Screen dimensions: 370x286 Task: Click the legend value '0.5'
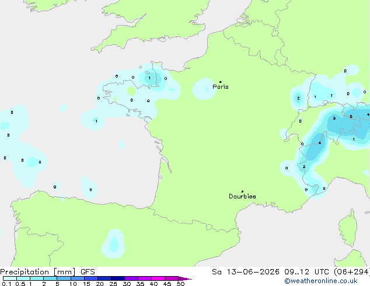coord(20,284)
